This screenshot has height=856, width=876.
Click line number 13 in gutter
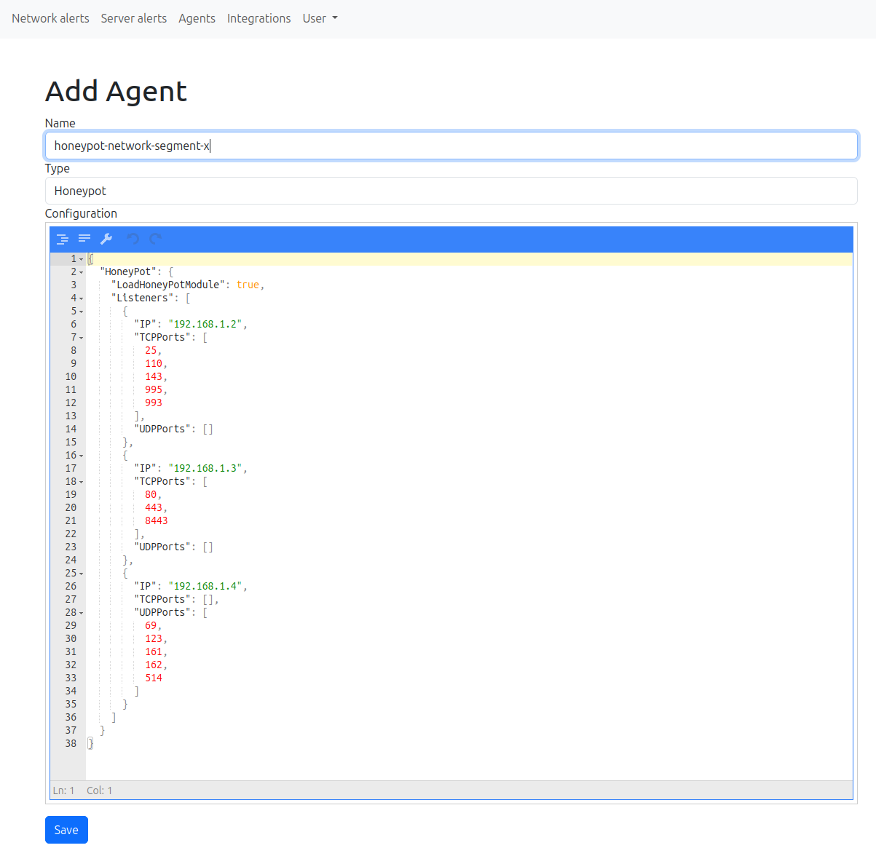tap(71, 416)
